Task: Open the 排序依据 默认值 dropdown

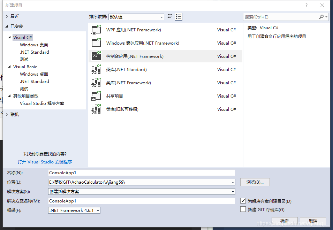Action: 136,17
